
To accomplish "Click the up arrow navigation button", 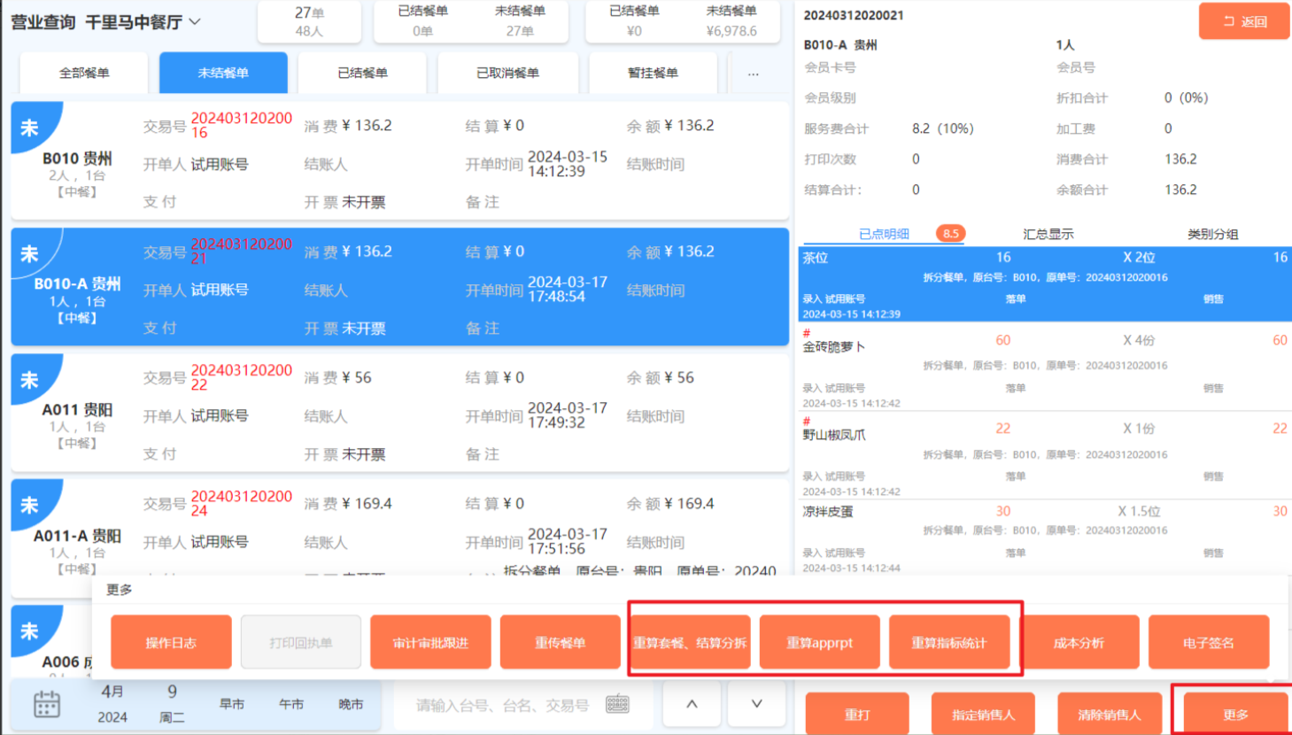I will pyautogui.click(x=692, y=705).
